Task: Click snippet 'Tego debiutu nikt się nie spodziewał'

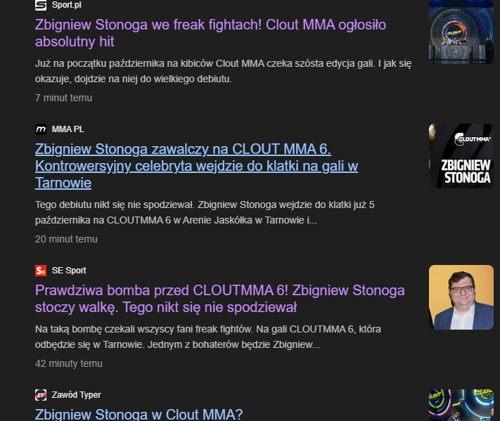Action: (205, 212)
